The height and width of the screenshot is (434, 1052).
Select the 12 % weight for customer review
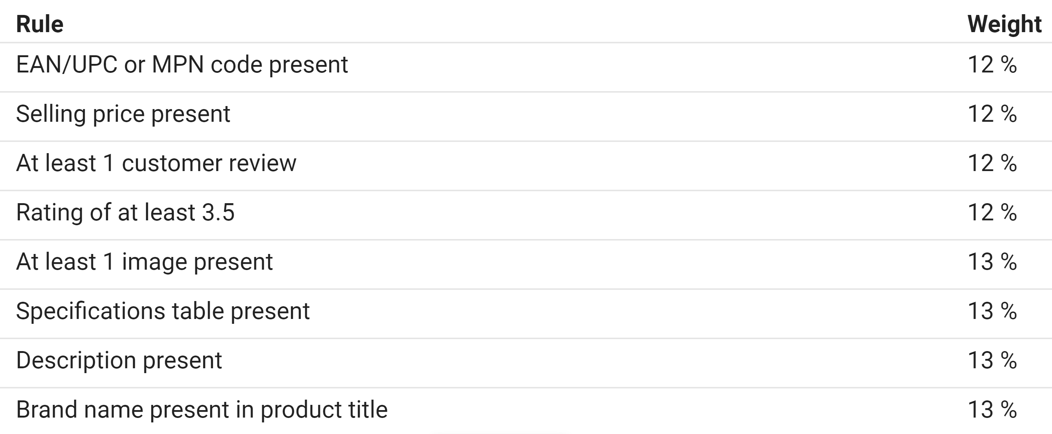click(992, 163)
